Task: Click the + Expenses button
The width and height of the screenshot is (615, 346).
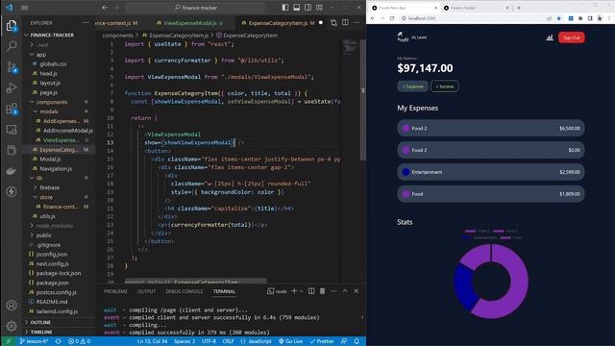Action: tap(412, 86)
